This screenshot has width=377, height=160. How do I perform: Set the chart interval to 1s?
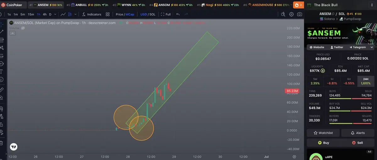[x=9, y=14]
